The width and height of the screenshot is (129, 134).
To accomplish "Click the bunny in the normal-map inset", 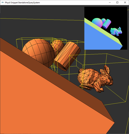I will click(116, 31).
